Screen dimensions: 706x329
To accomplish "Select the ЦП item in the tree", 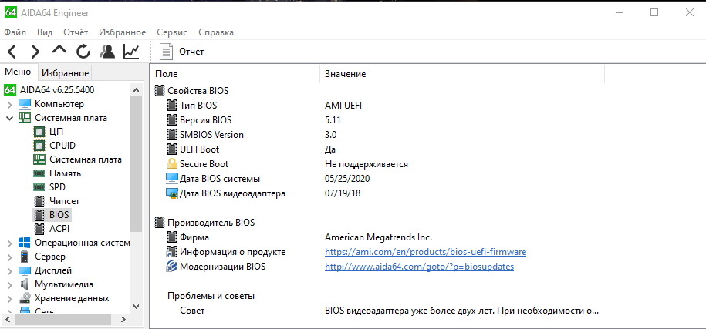I will coord(56,132).
